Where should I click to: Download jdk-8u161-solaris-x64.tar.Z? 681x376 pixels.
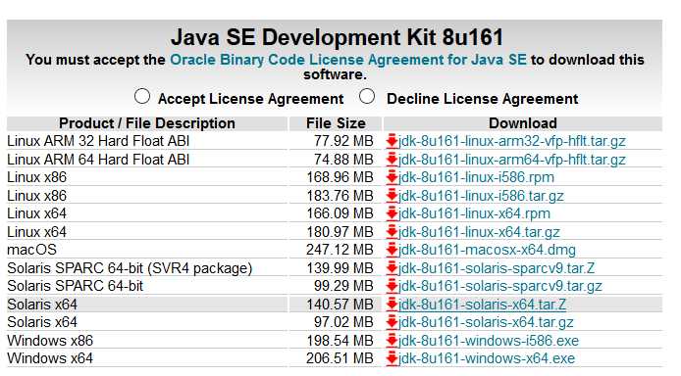[482, 305]
